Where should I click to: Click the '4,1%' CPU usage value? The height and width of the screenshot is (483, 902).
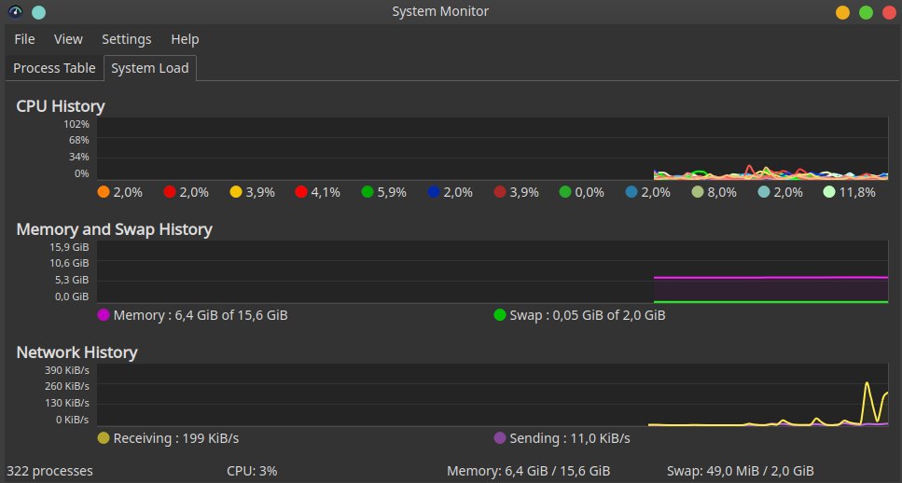[x=326, y=192]
